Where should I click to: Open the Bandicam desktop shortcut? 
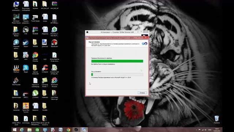pos(54,43)
